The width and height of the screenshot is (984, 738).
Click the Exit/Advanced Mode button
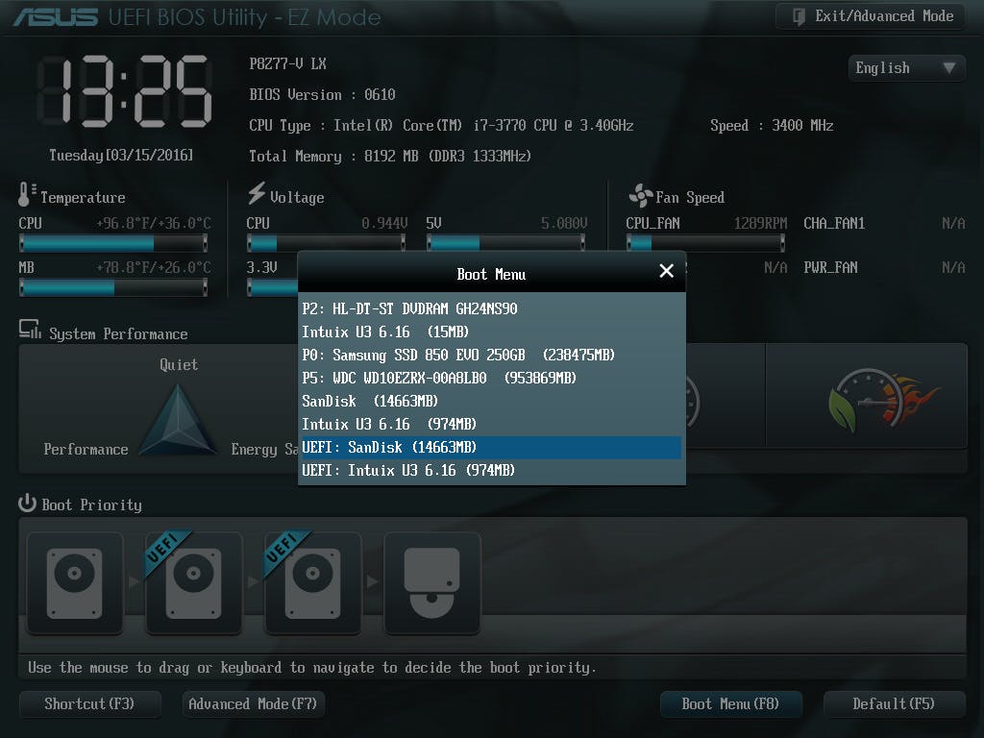click(871, 16)
